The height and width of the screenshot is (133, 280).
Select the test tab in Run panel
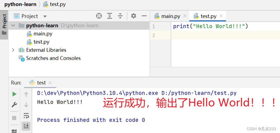pyautogui.click(x=40, y=82)
